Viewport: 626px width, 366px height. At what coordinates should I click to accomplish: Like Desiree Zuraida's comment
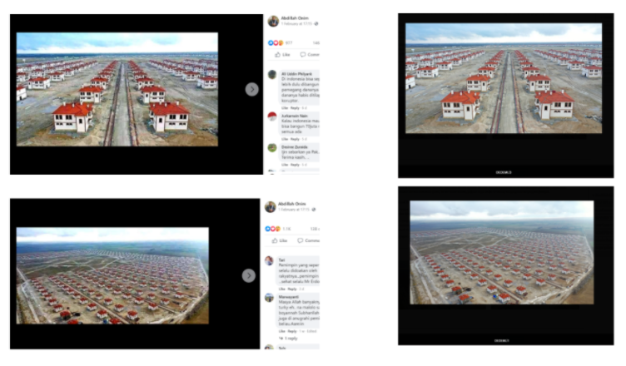pos(285,165)
